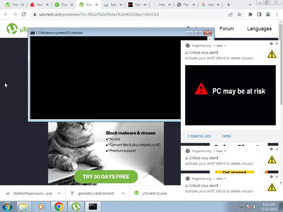Click the address bar URL

pos(99,14)
